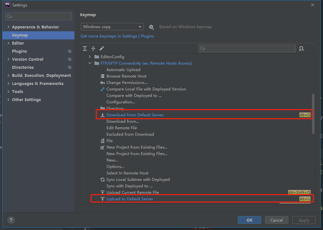This screenshot has height=230, width=323.
Task: Click the OK button
Action: pos(249,220)
